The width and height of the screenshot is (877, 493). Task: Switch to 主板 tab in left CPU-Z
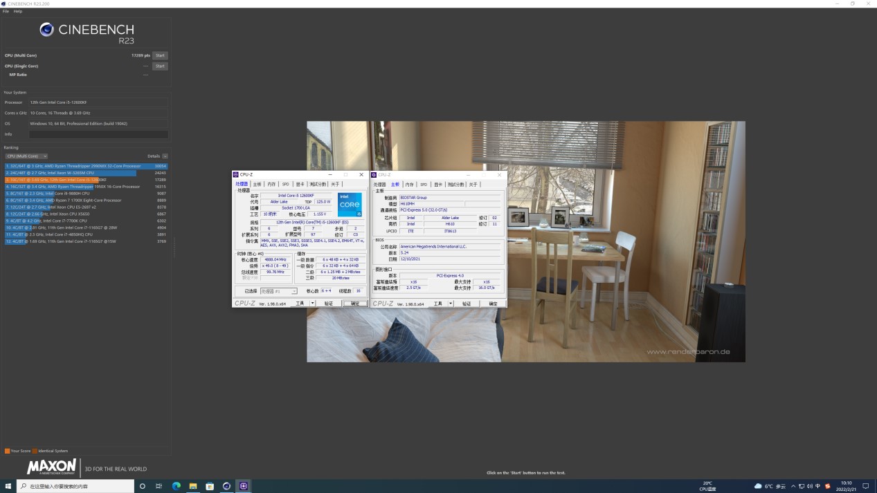[x=257, y=185]
